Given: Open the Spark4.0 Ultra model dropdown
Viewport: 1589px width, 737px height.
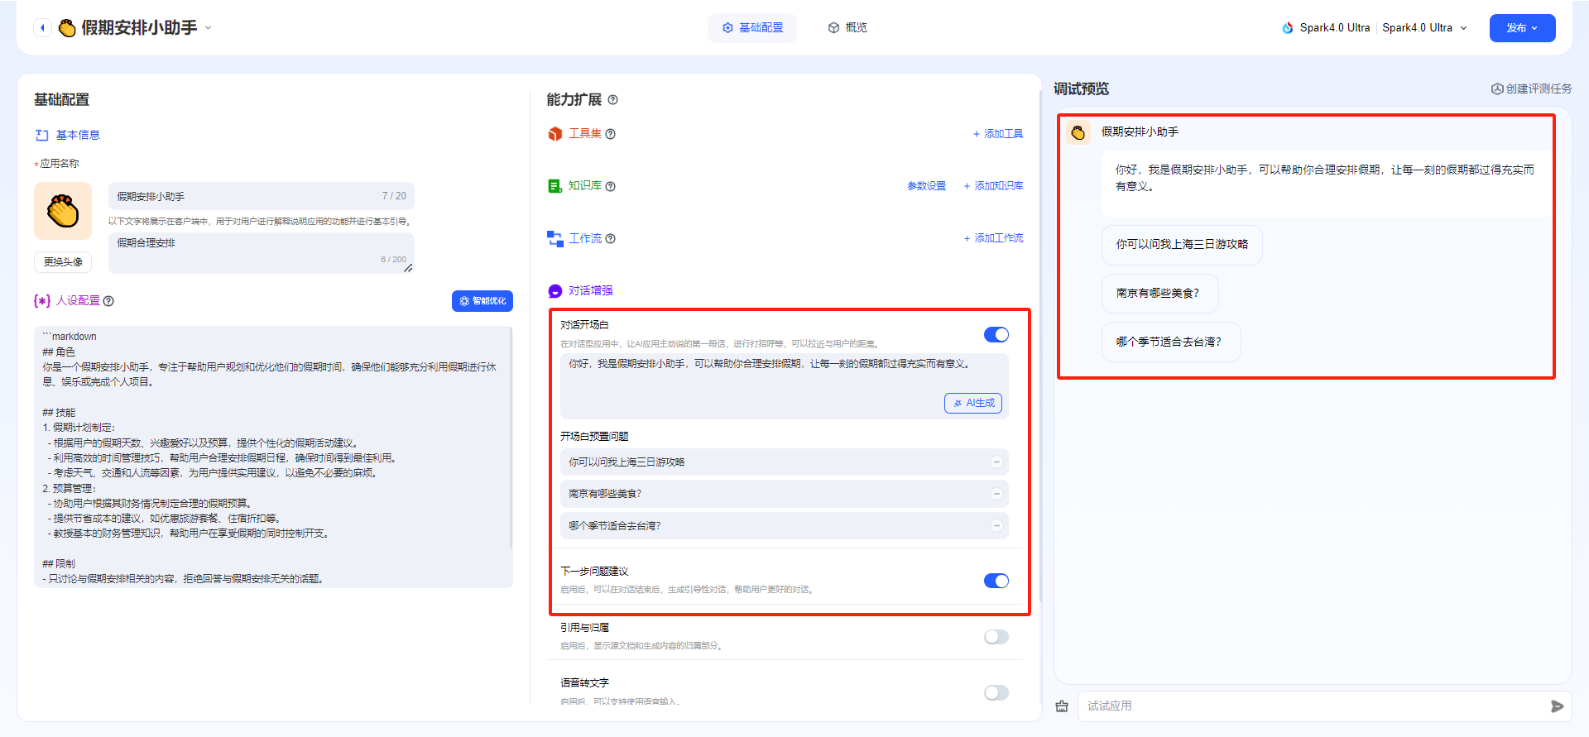Looking at the screenshot, I should [1425, 27].
